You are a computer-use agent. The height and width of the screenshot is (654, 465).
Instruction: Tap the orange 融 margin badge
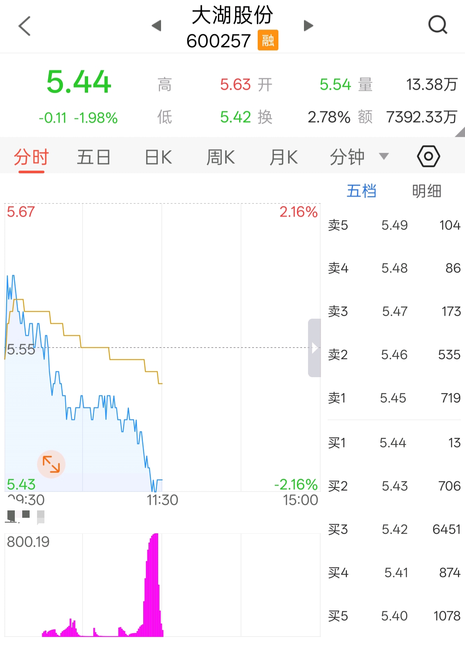coord(268,40)
